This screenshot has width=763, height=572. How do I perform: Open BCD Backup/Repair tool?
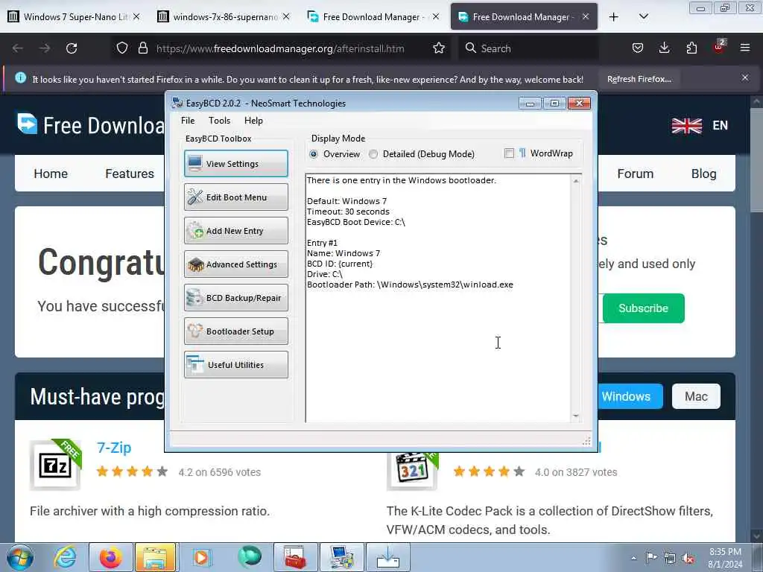click(236, 298)
